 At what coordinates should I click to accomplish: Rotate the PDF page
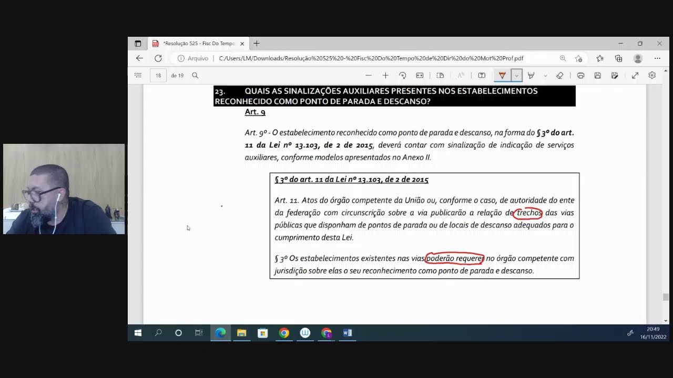[403, 76]
